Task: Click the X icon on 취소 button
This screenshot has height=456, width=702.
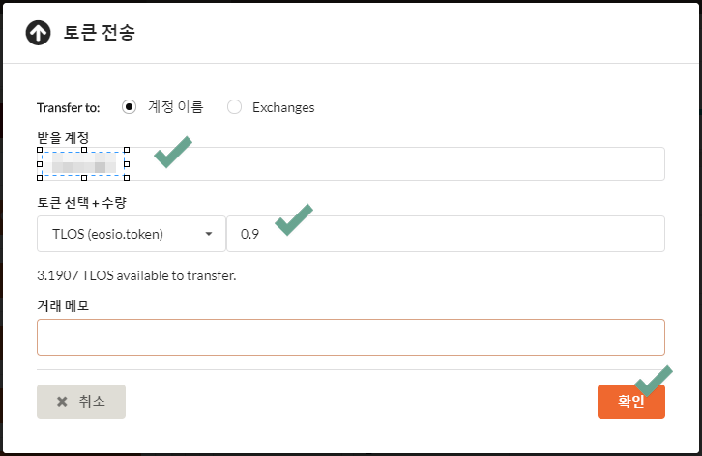Action: [63, 401]
